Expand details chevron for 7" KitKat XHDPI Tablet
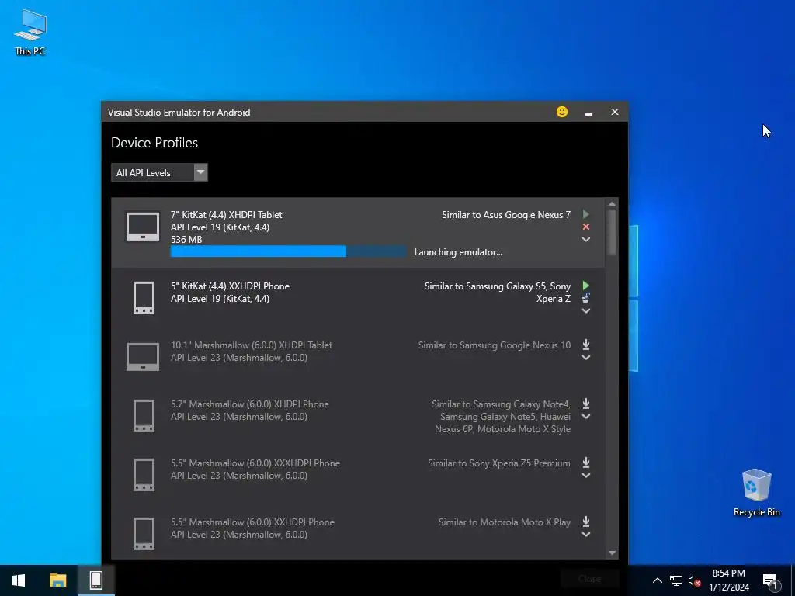 [585, 240]
